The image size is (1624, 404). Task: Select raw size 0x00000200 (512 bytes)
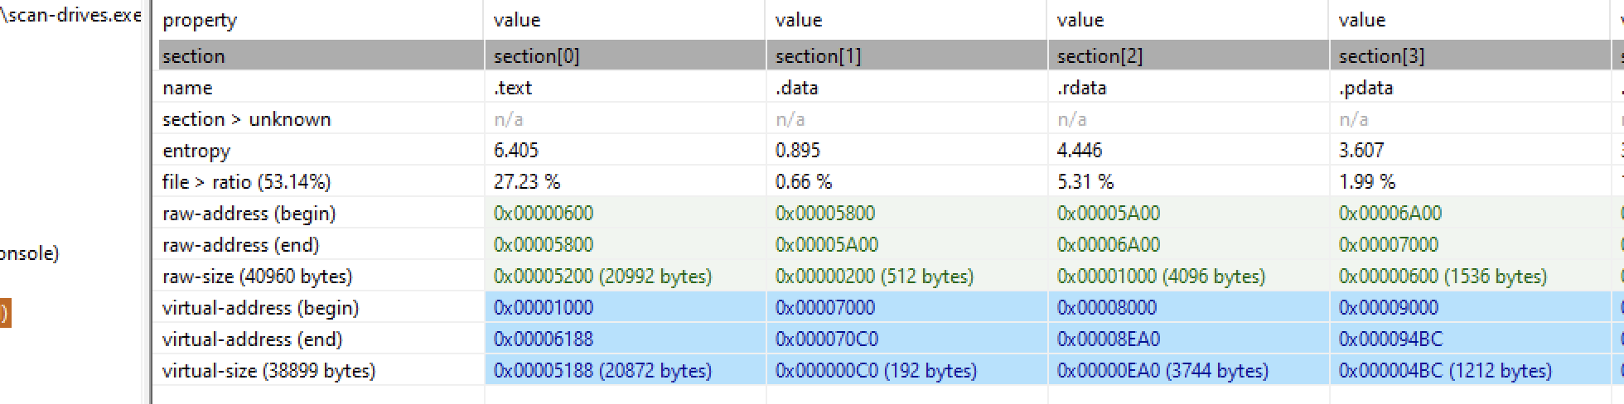(x=874, y=277)
